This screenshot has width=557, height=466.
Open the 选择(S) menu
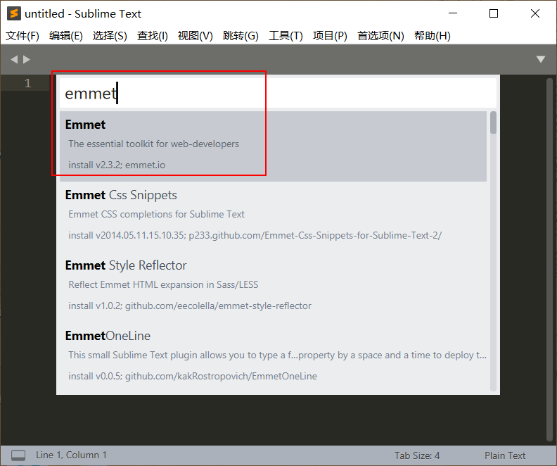110,36
